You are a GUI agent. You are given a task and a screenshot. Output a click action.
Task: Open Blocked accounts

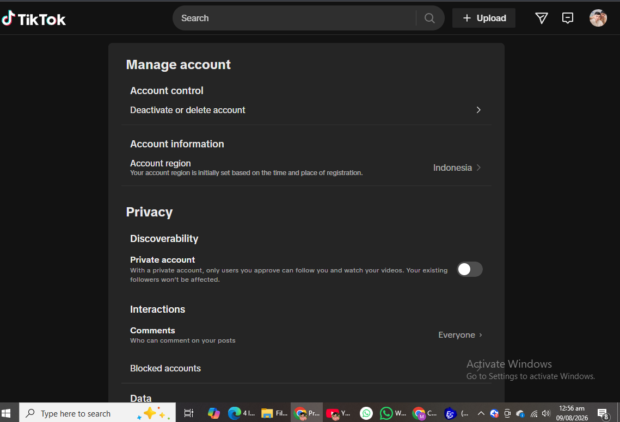point(306,368)
